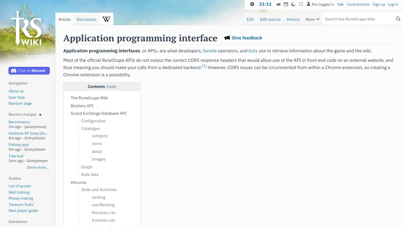
Task: Open Necromancy recent change
Action: point(19,122)
